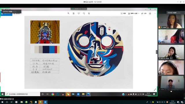Open Chrome from the shared taskbar
The image size is (185, 104).
click(x=53, y=94)
